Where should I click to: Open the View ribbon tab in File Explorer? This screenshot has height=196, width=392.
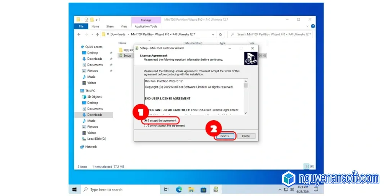click(124, 26)
